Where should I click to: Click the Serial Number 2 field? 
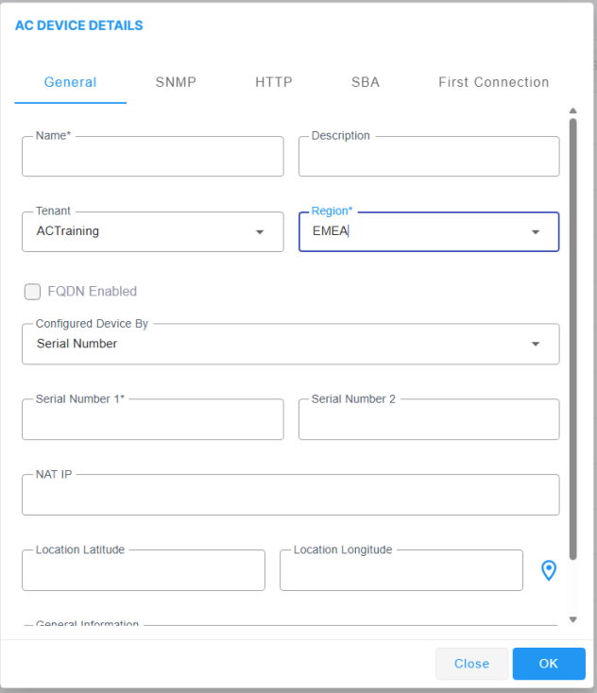tap(429, 420)
